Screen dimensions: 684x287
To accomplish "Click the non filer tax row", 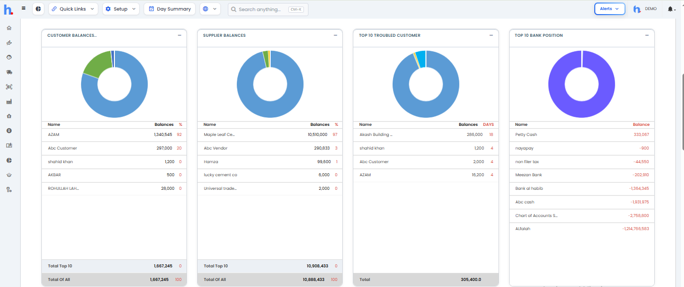I will pyautogui.click(x=582, y=162).
